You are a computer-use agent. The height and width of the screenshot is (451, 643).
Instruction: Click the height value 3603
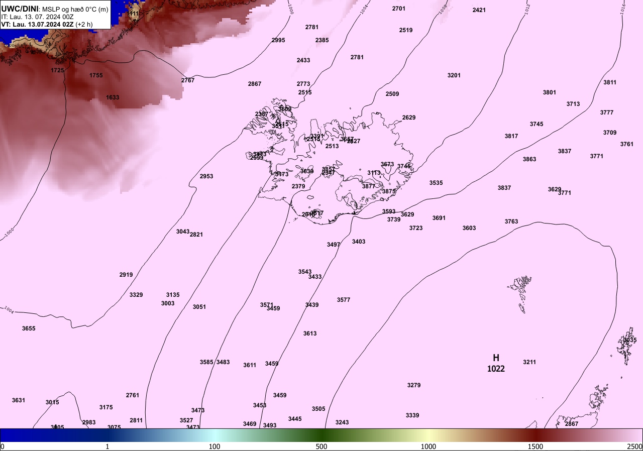click(x=469, y=228)
